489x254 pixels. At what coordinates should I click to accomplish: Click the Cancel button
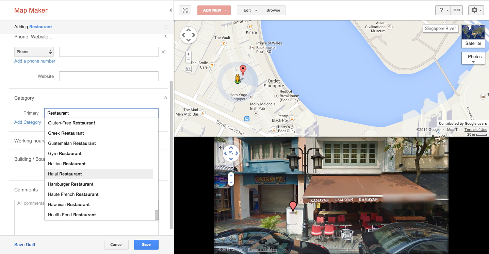point(116,244)
